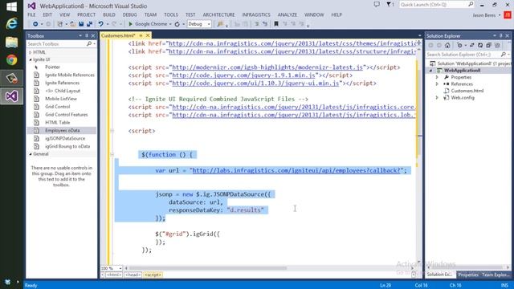Viewport: 514px width, 289px height.
Task: Open the editor zoom level dropdown
Action: click(120, 268)
